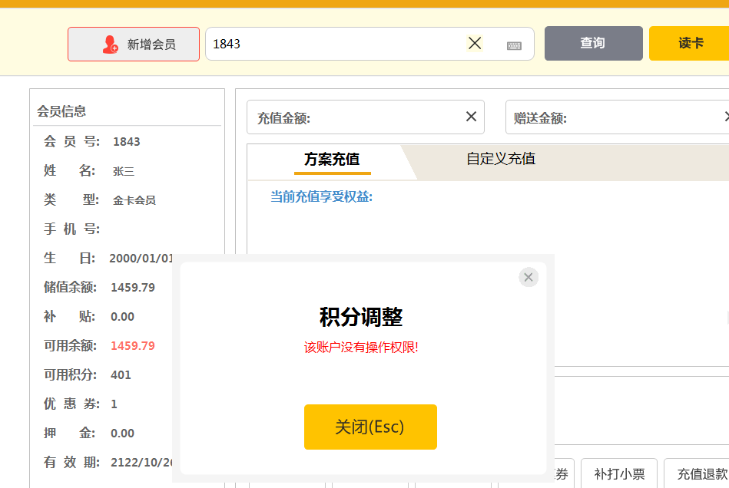Close the 积分调整 dialog with round X
Image resolution: width=729 pixels, height=488 pixels.
point(529,277)
